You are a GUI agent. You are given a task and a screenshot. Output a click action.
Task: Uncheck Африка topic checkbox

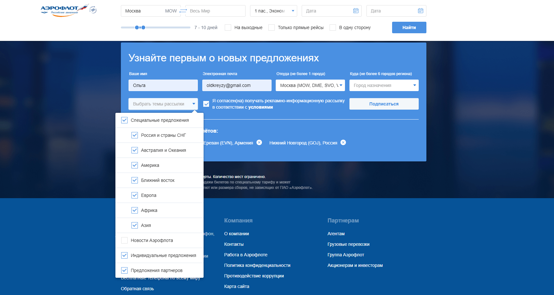(135, 210)
